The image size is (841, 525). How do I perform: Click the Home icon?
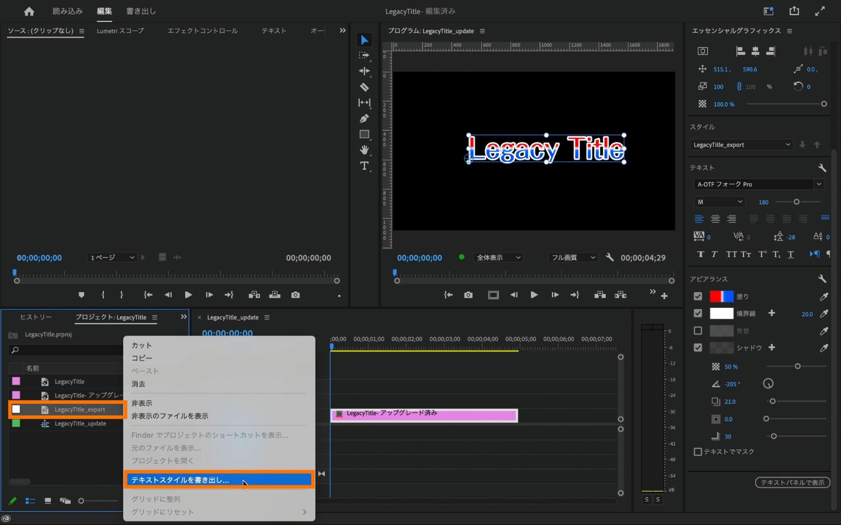(29, 11)
